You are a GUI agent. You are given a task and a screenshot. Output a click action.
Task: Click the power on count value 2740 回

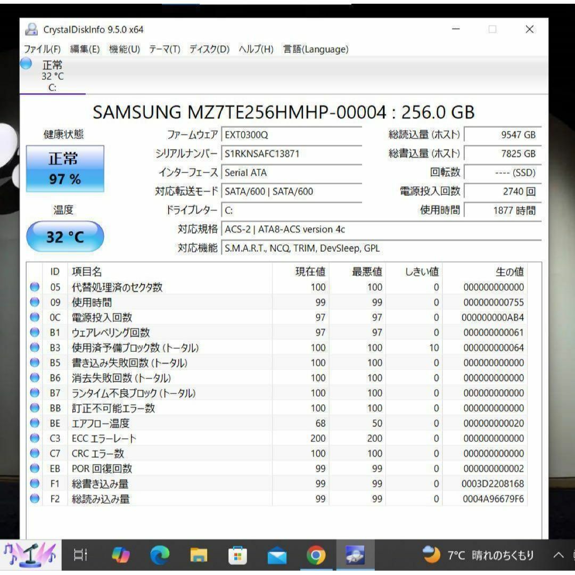503,192
